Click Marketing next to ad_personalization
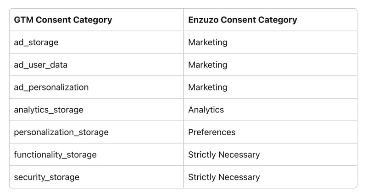 (x=207, y=87)
